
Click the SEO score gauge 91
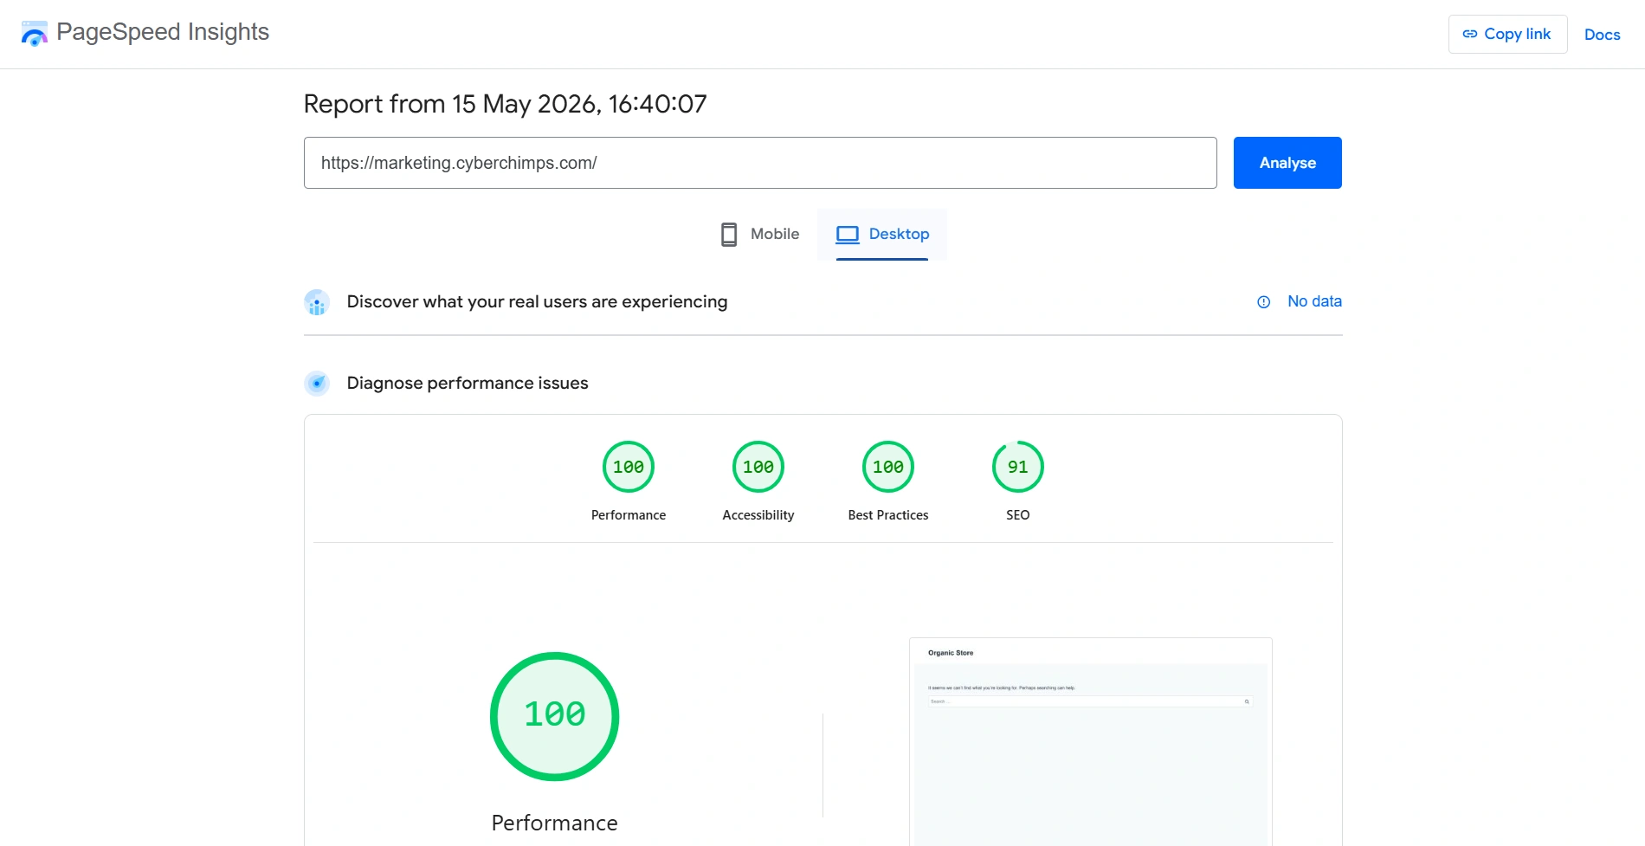tap(1018, 467)
